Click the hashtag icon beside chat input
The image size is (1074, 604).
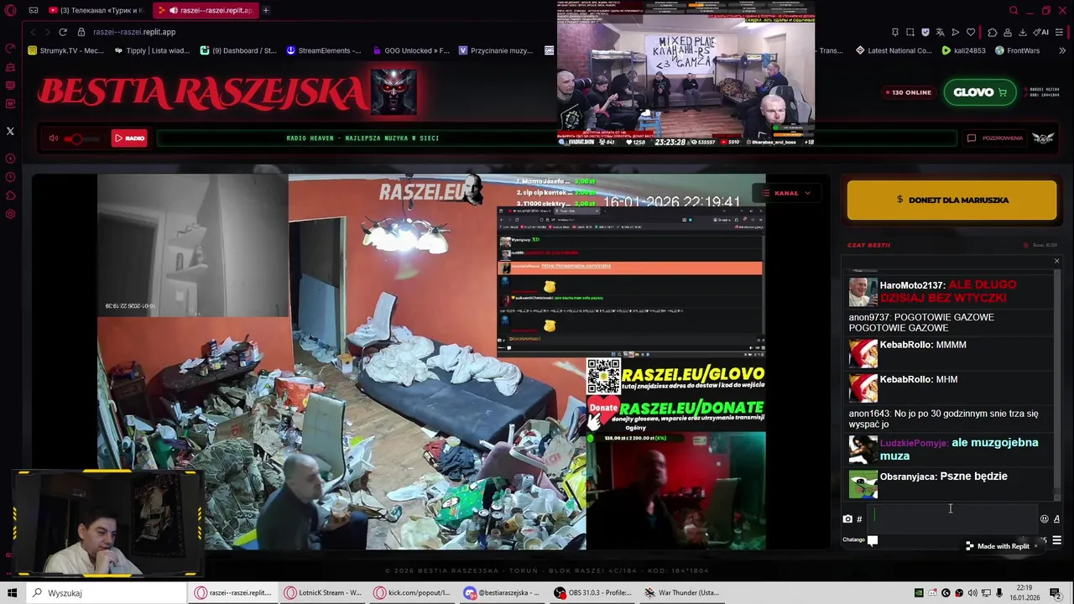[x=859, y=519]
